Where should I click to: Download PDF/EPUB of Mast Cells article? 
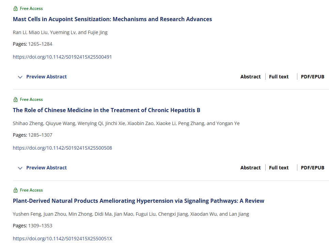pos(312,76)
